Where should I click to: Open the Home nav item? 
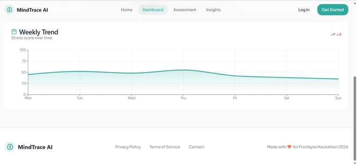coord(127,10)
